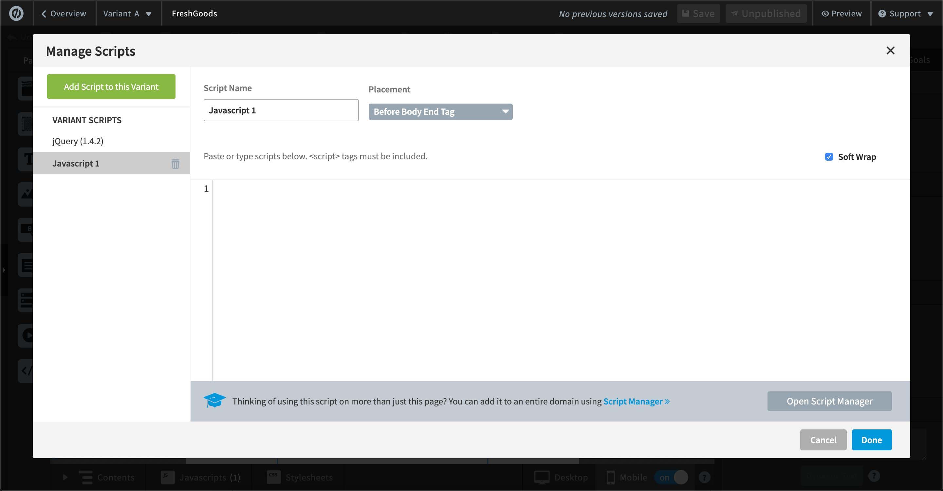Click the Unbounce logo icon
This screenshot has width=943, height=491.
[x=16, y=13]
